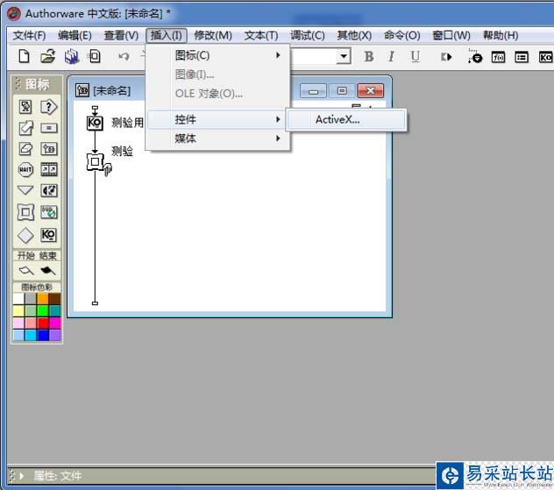Open the 命令(O) menu
554x490 pixels.
pos(402,36)
